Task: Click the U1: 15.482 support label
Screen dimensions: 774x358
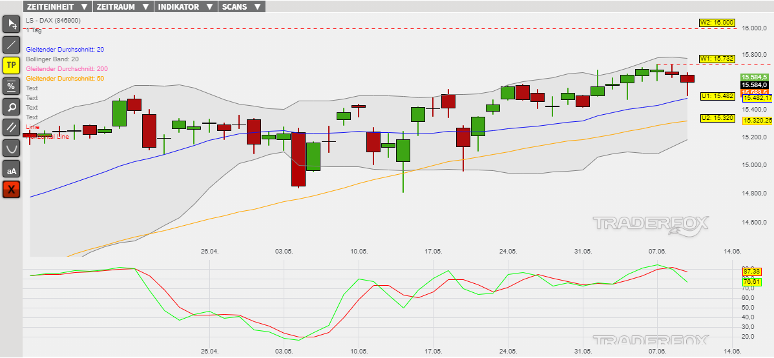Action: point(717,96)
